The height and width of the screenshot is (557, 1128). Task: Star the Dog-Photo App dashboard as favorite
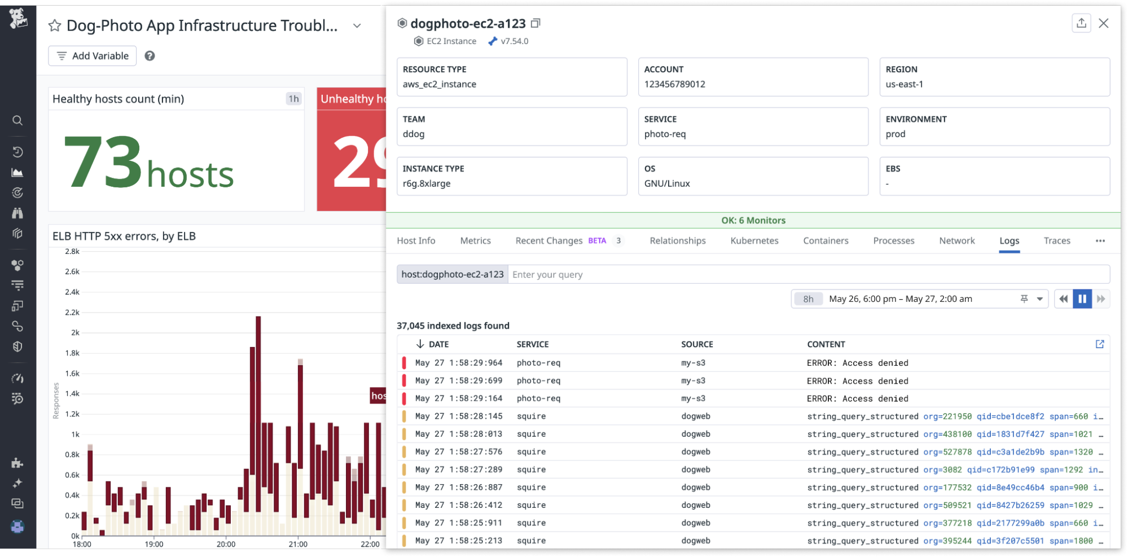pos(55,26)
